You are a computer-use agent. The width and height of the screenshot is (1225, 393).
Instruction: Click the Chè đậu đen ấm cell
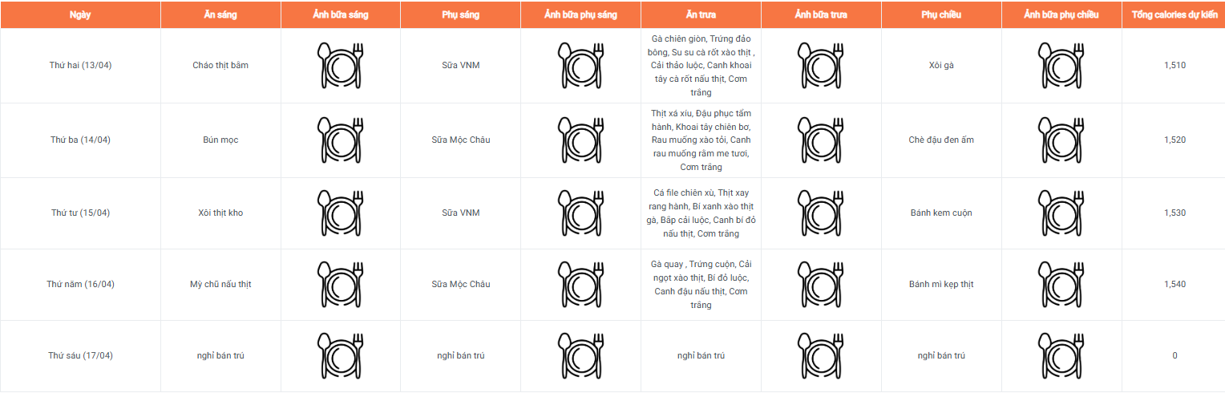tap(941, 140)
